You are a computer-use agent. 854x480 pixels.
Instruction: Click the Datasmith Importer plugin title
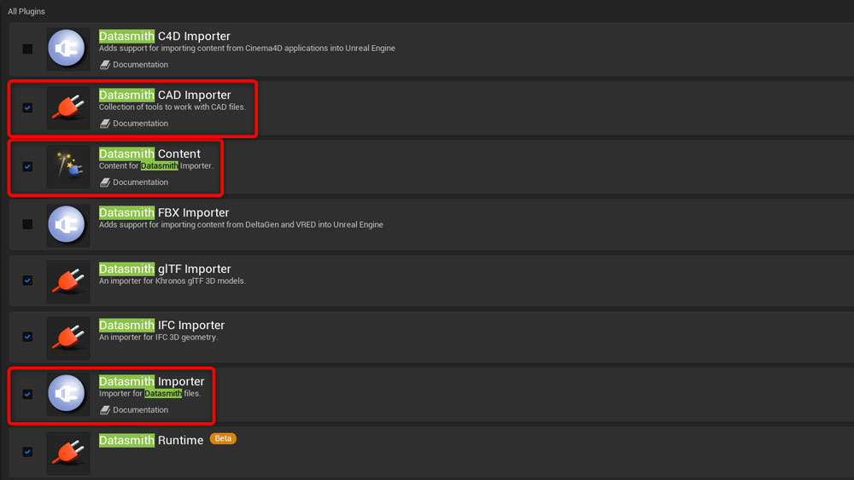(151, 382)
